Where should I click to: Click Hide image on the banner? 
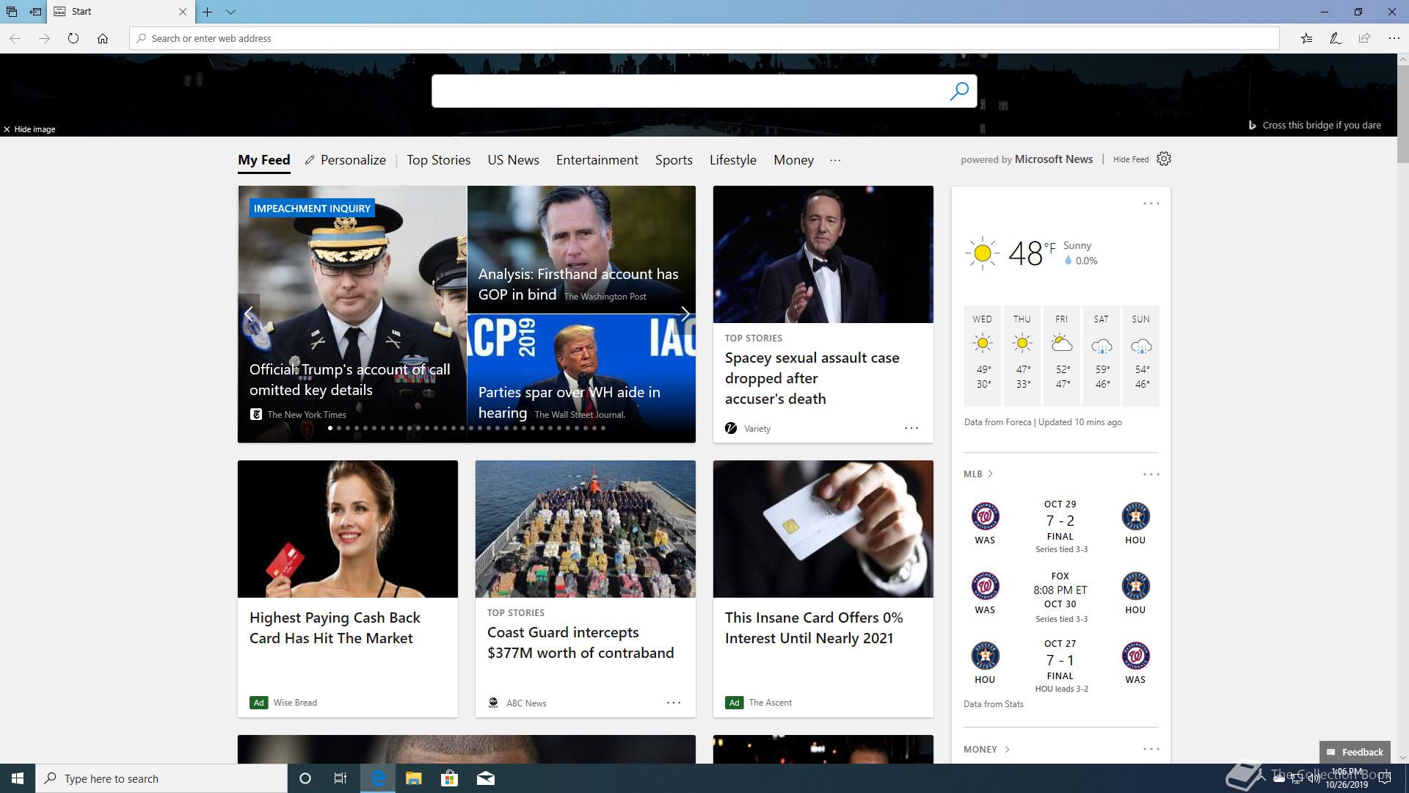(29, 129)
